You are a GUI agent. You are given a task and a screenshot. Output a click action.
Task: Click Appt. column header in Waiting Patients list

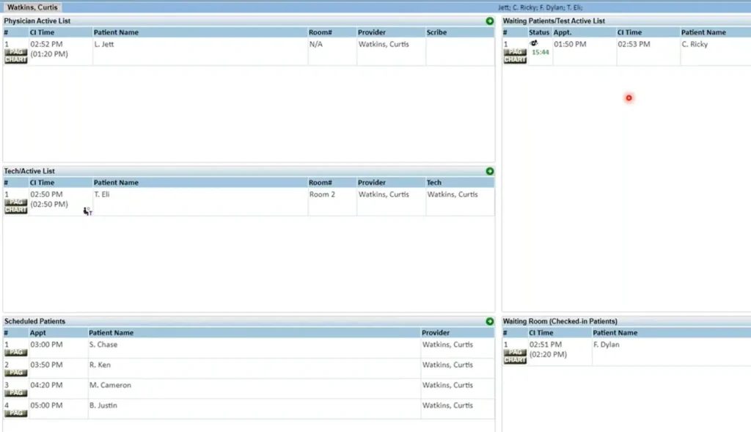pos(584,32)
